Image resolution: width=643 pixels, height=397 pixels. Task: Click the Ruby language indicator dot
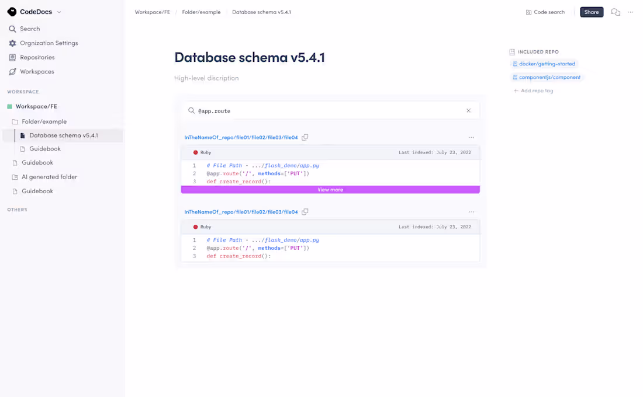196,152
